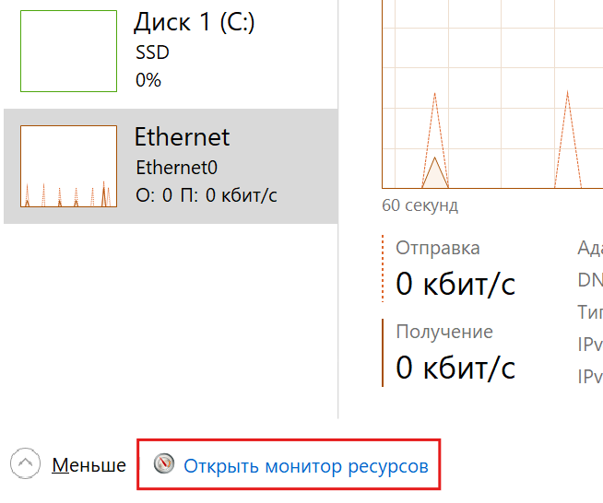
Task: Click the Получение label
Action: click(x=443, y=332)
